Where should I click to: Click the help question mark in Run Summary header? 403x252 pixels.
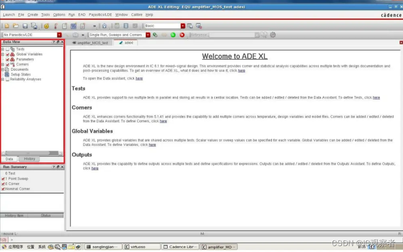tap(53, 167)
